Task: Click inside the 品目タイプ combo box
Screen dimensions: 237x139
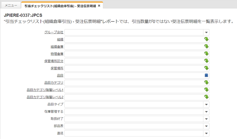Action: (134, 104)
